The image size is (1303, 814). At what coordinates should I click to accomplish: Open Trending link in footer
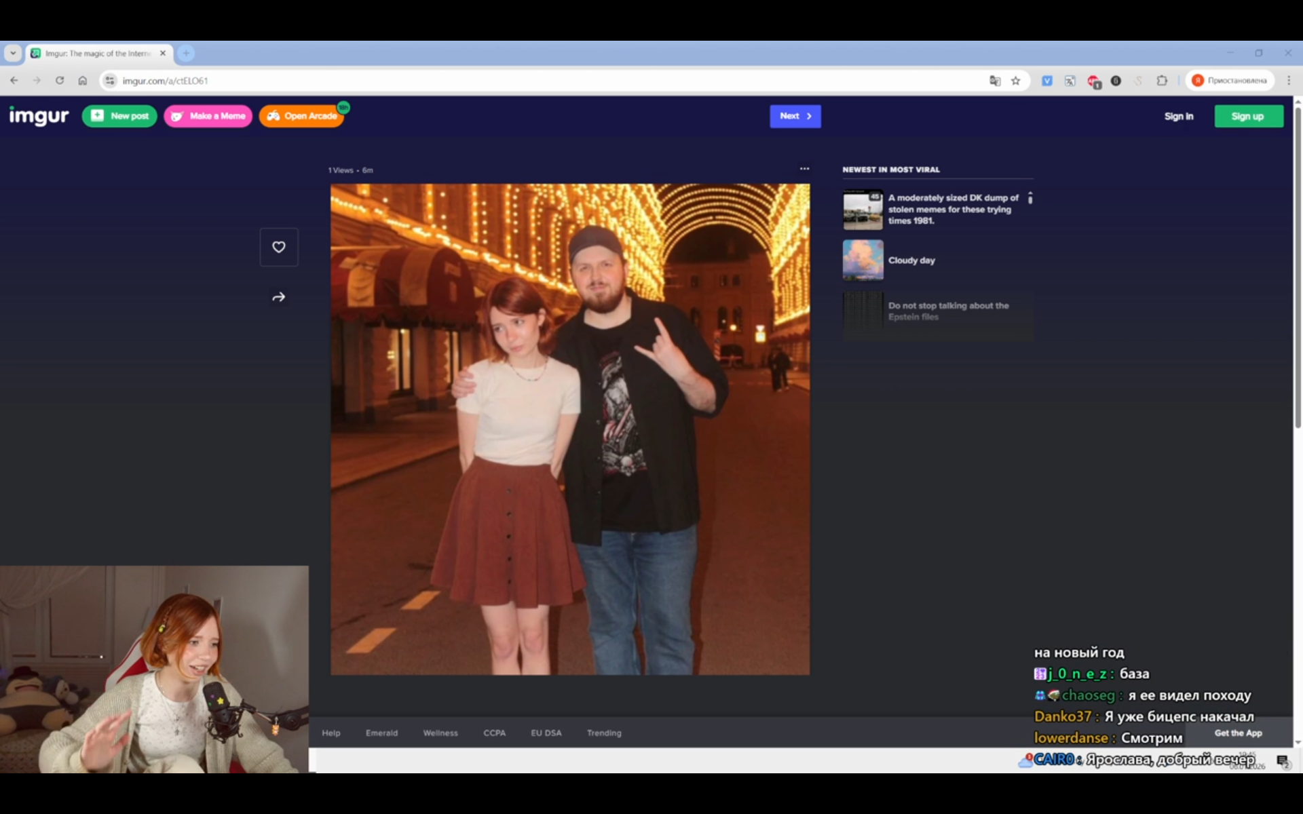pyautogui.click(x=603, y=733)
